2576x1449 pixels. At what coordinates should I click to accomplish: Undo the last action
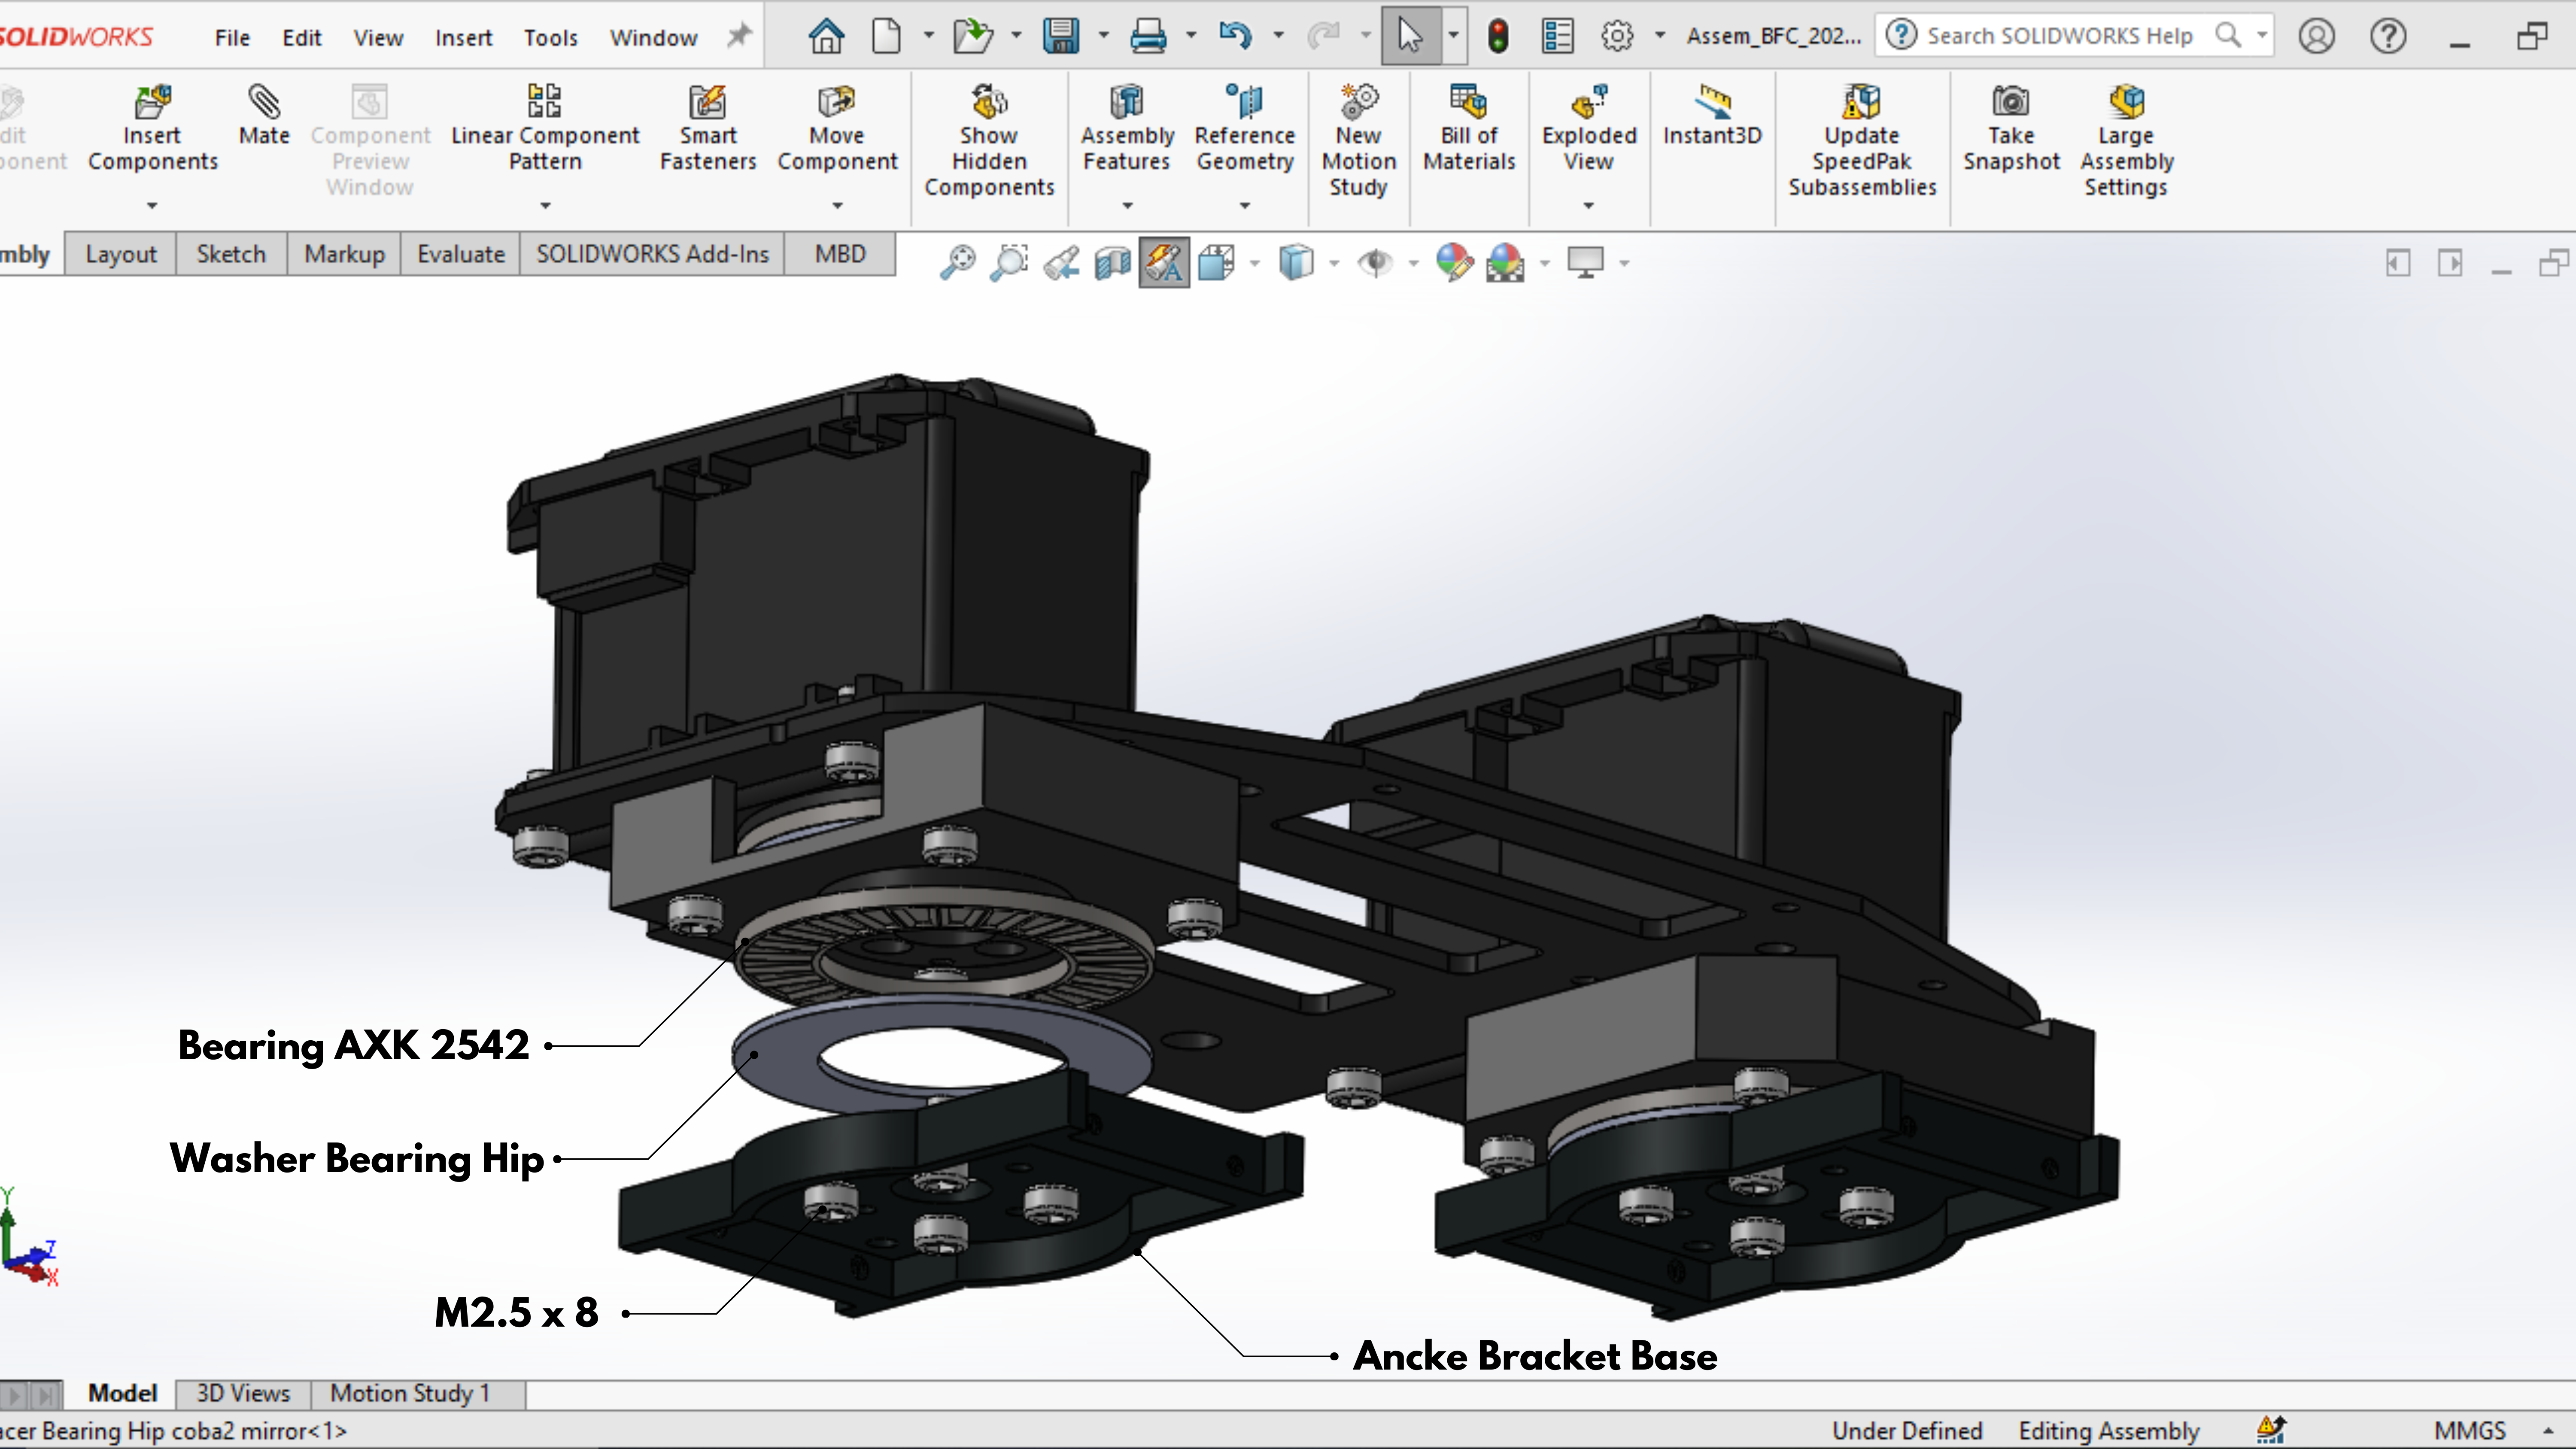tap(1236, 37)
